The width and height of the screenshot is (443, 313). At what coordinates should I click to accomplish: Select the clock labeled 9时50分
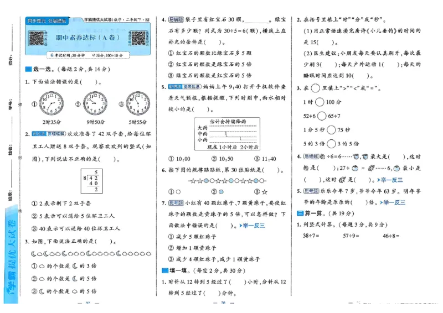pyautogui.click(x=95, y=103)
